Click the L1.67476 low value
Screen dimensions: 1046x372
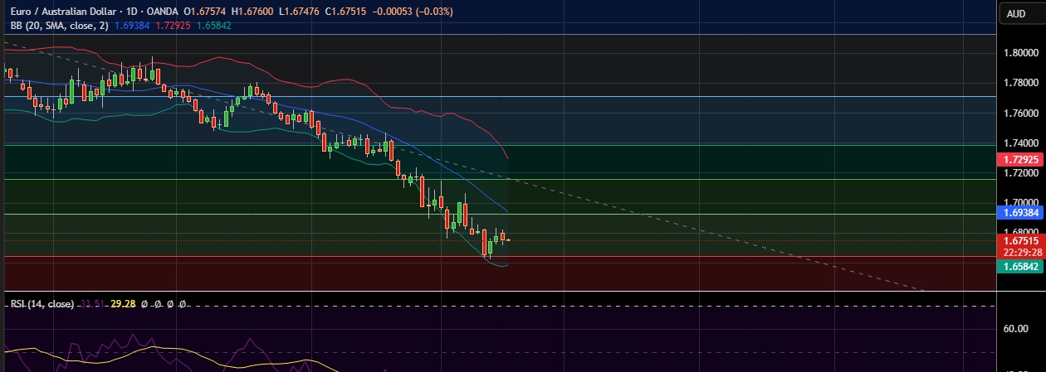click(301, 12)
